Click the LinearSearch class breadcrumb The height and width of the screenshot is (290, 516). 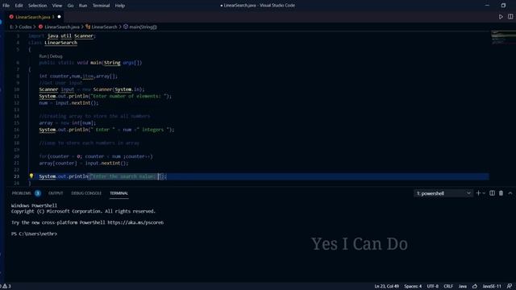click(104, 27)
